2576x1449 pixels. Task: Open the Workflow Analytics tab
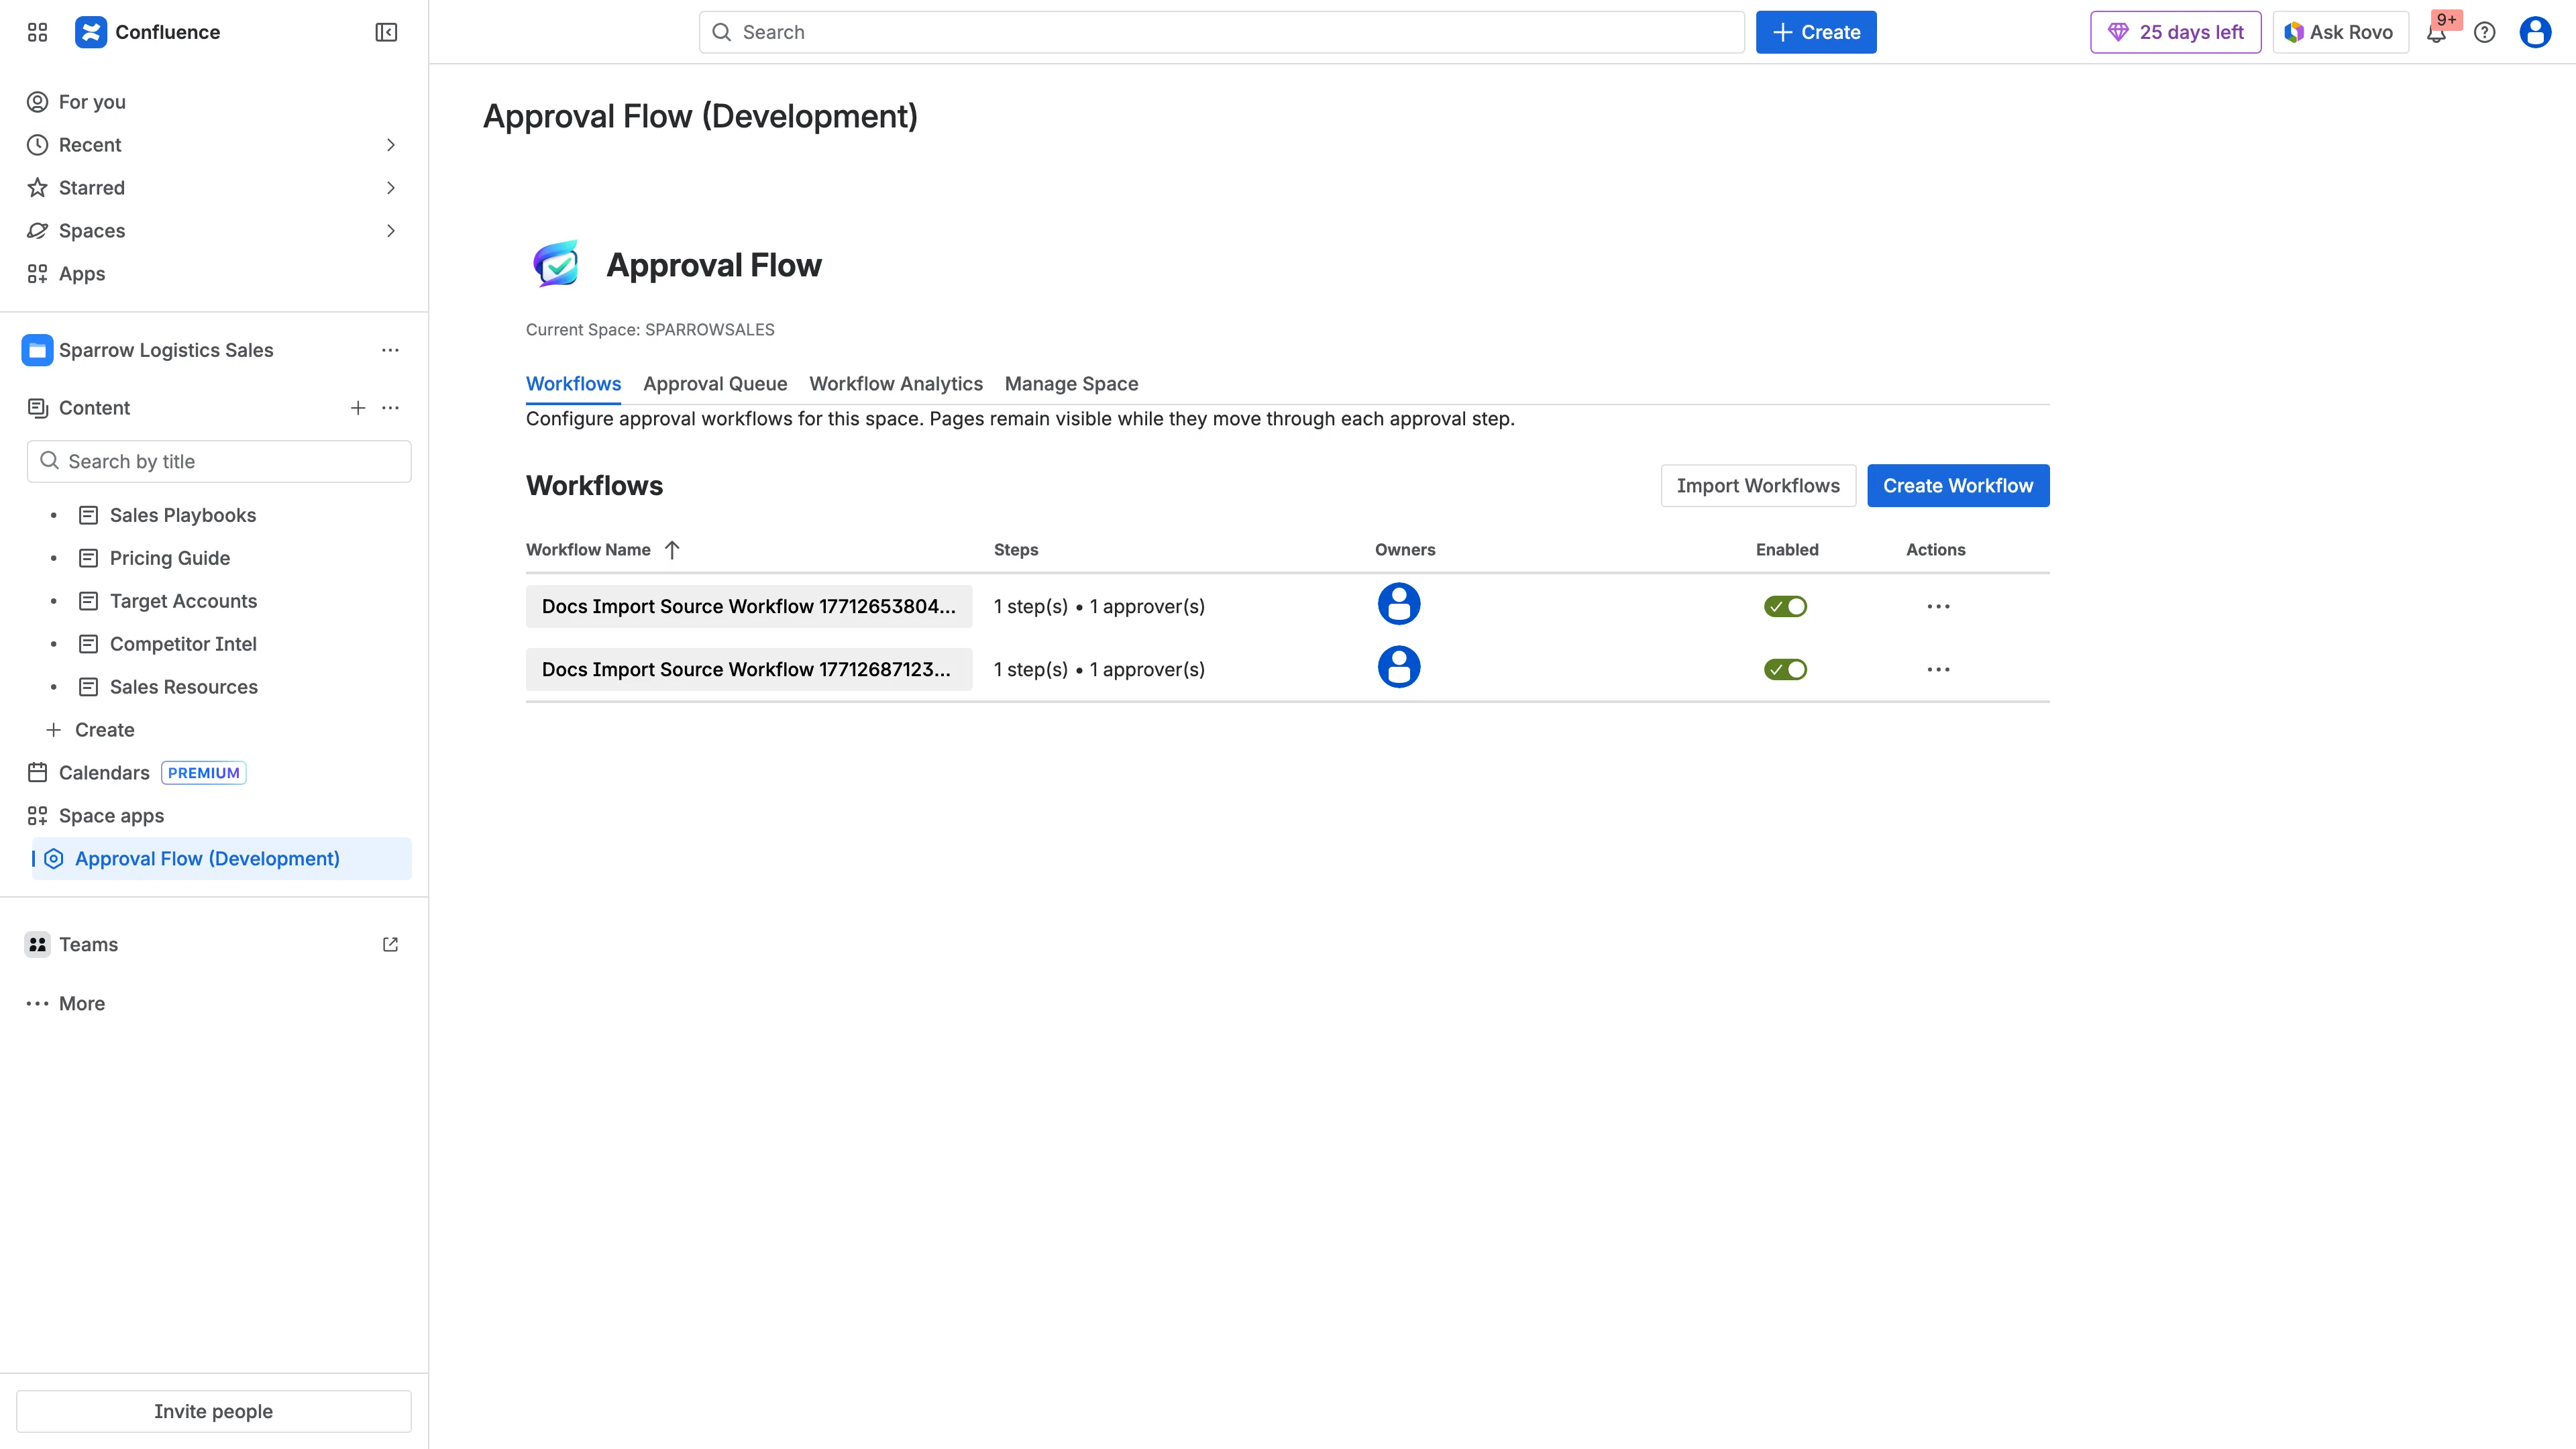click(895, 383)
